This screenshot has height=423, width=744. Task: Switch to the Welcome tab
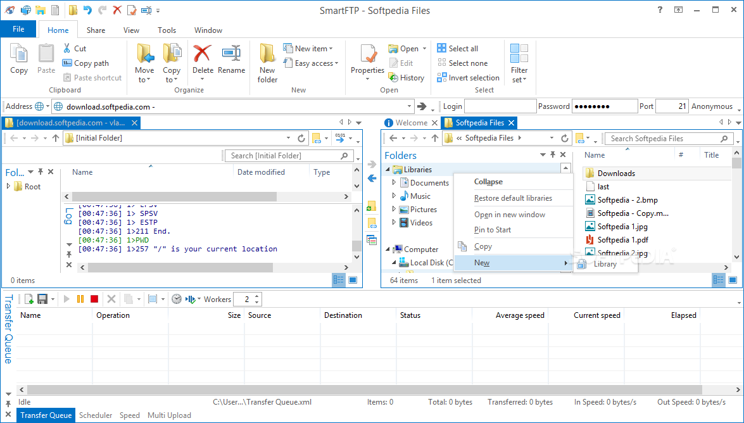(x=412, y=122)
